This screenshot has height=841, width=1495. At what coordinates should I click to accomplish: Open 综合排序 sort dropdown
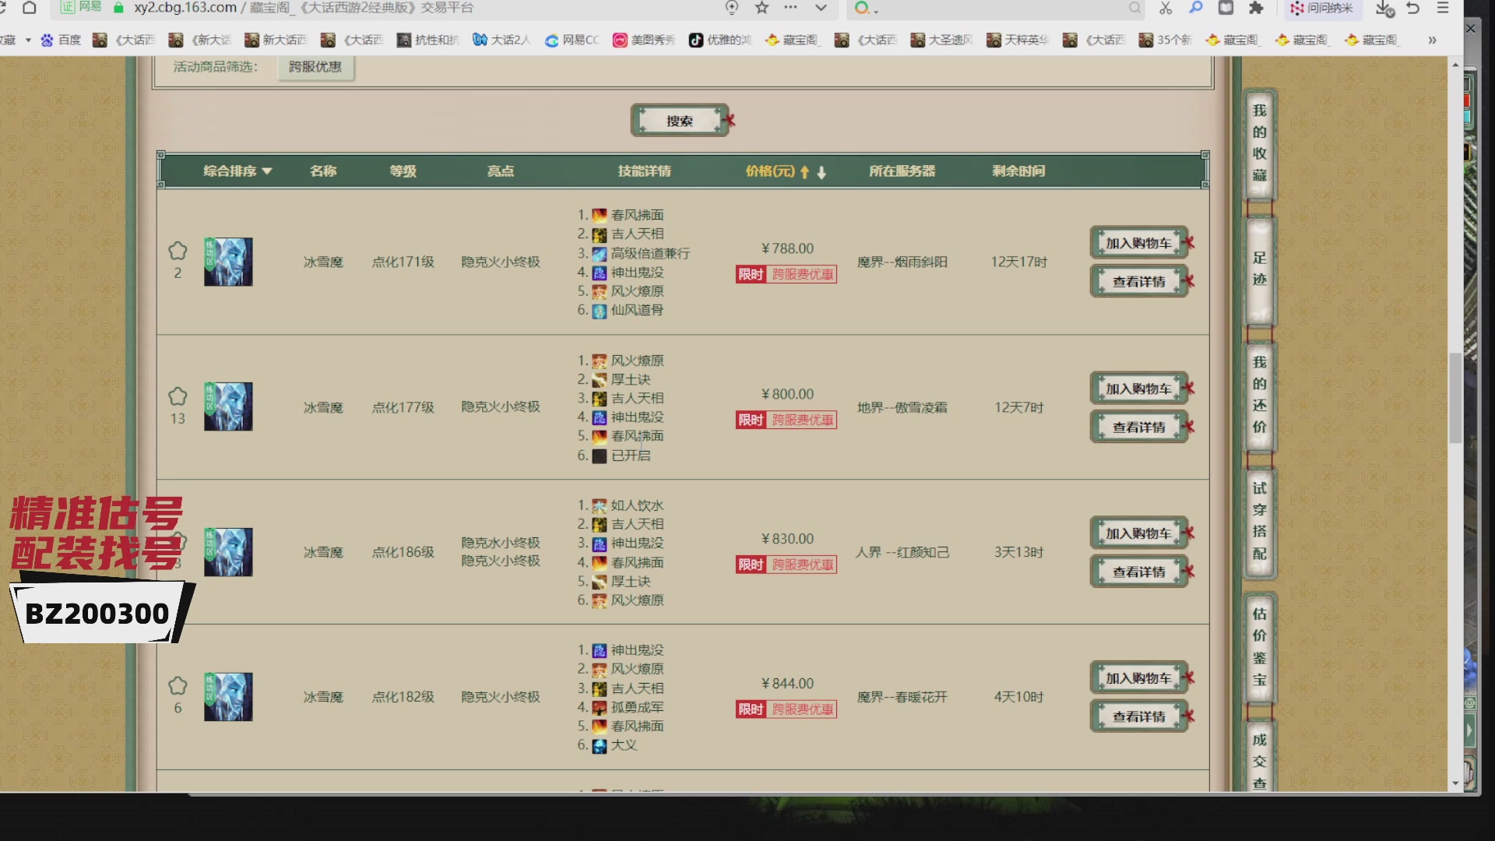coord(237,171)
